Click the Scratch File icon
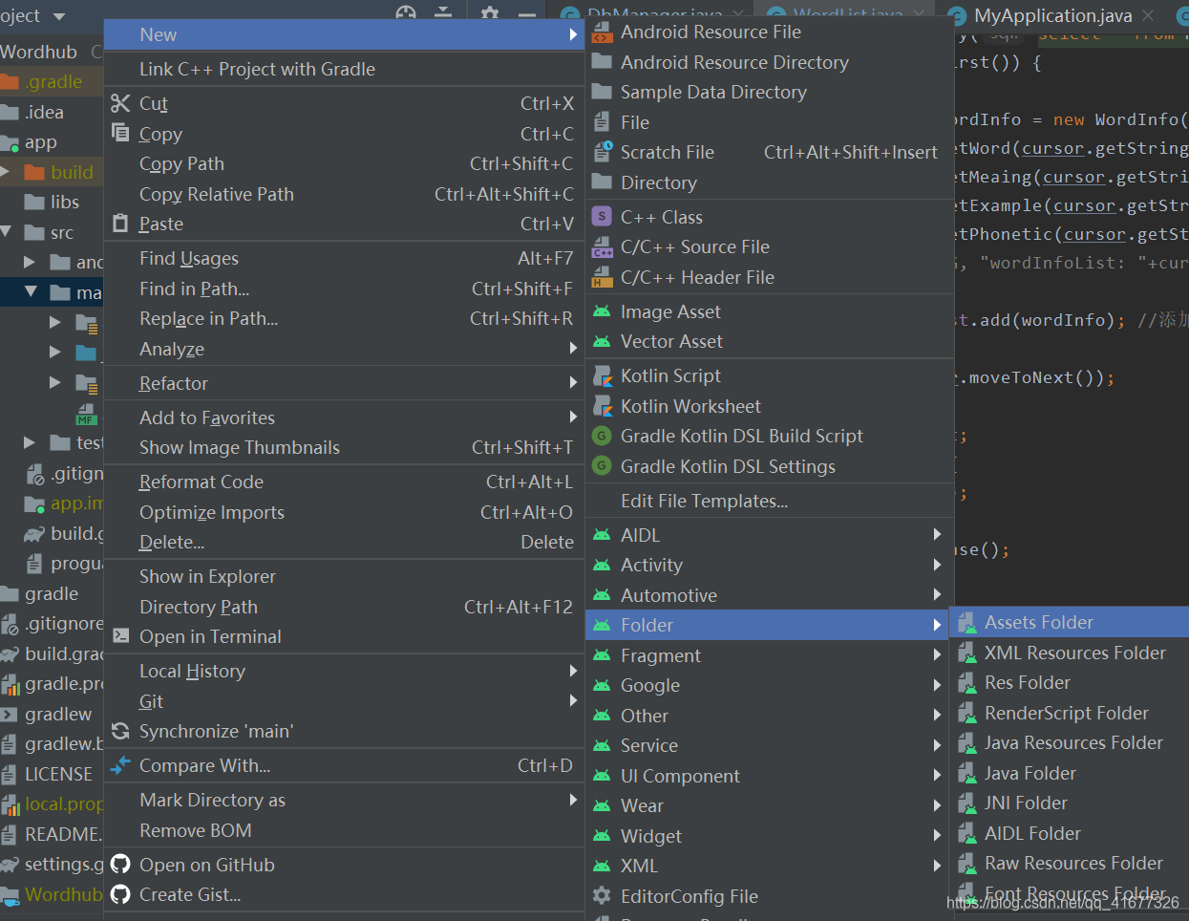Screen dimensions: 1189x921 tap(602, 152)
